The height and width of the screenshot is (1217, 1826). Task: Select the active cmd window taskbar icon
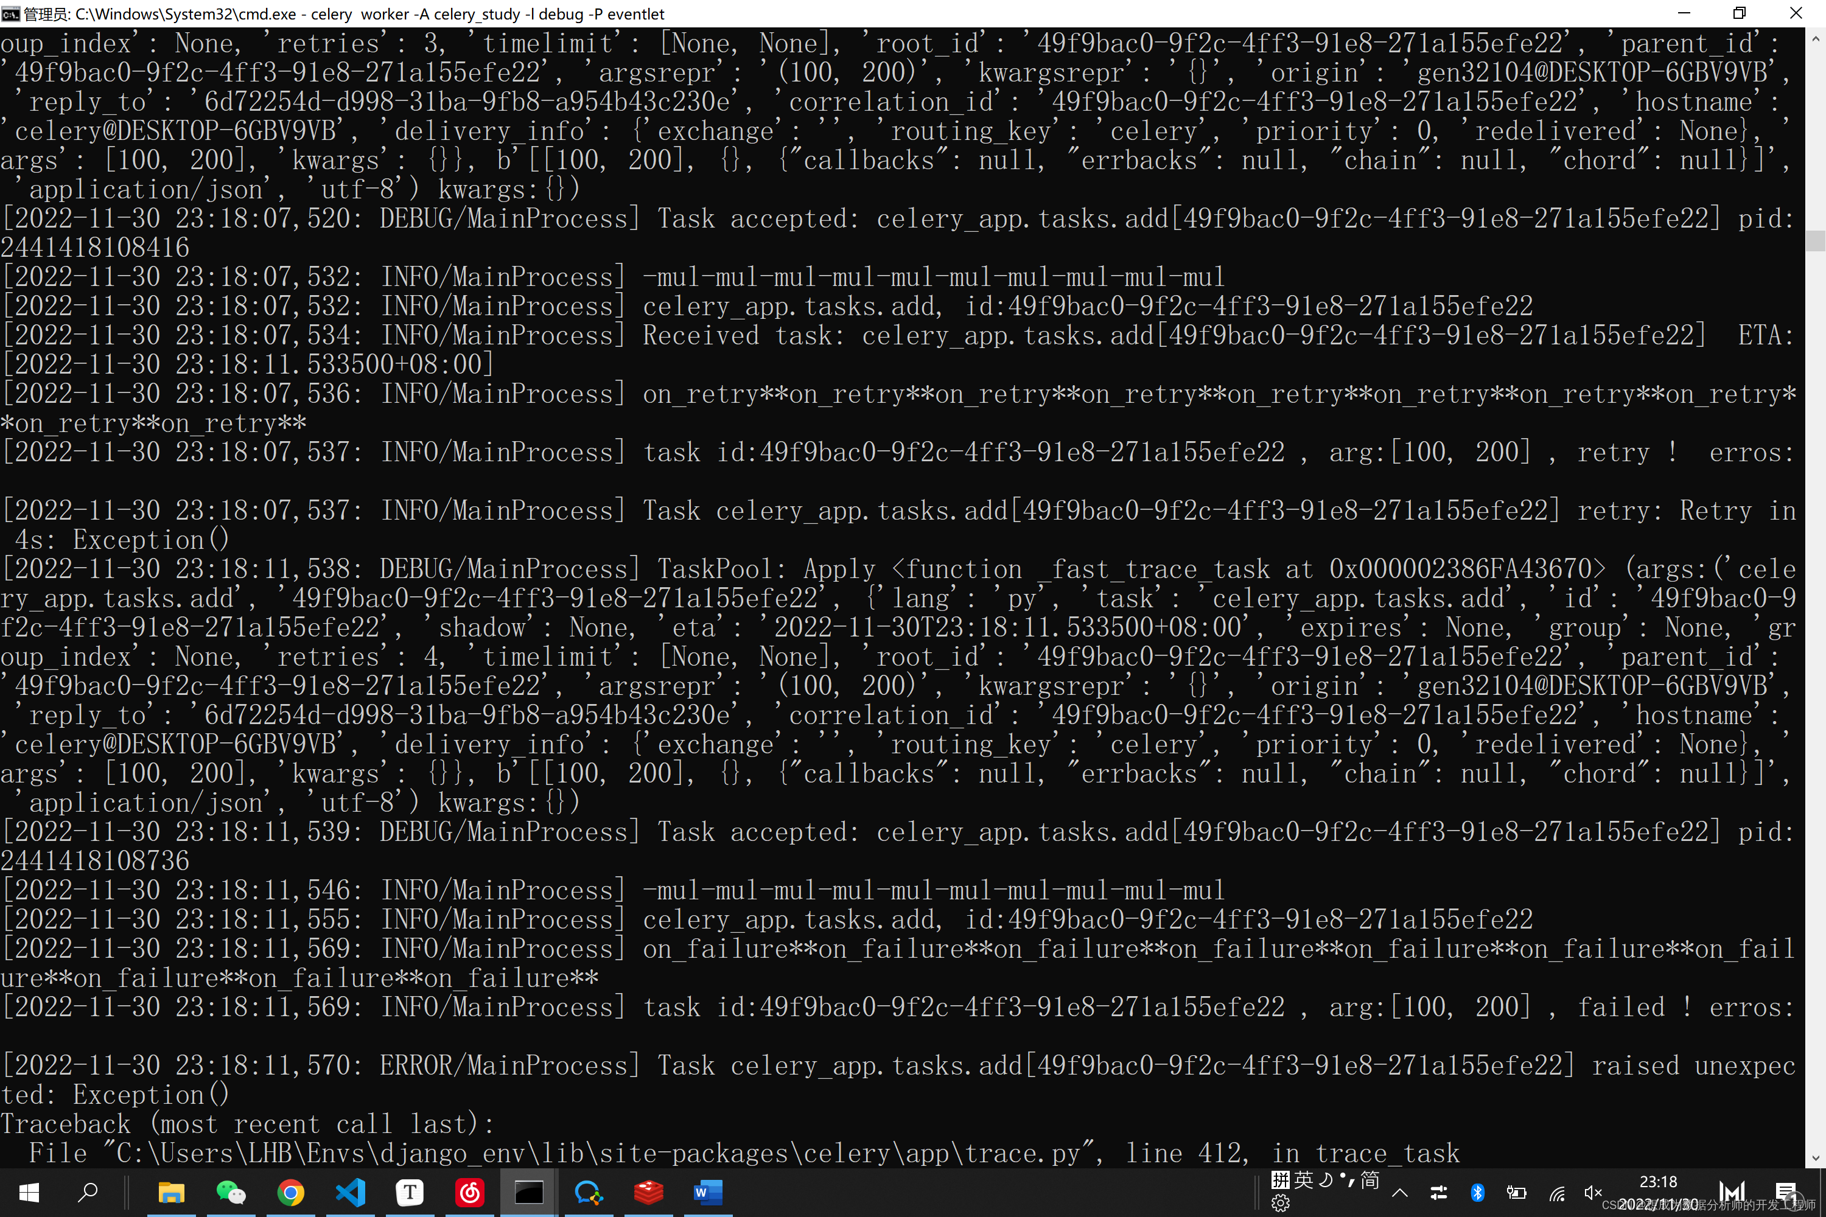pyautogui.click(x=529, y=1192)
